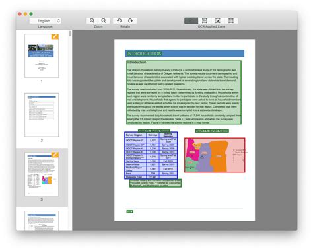
Task: Select the red map image zone
Action: [x=215, y=155]
